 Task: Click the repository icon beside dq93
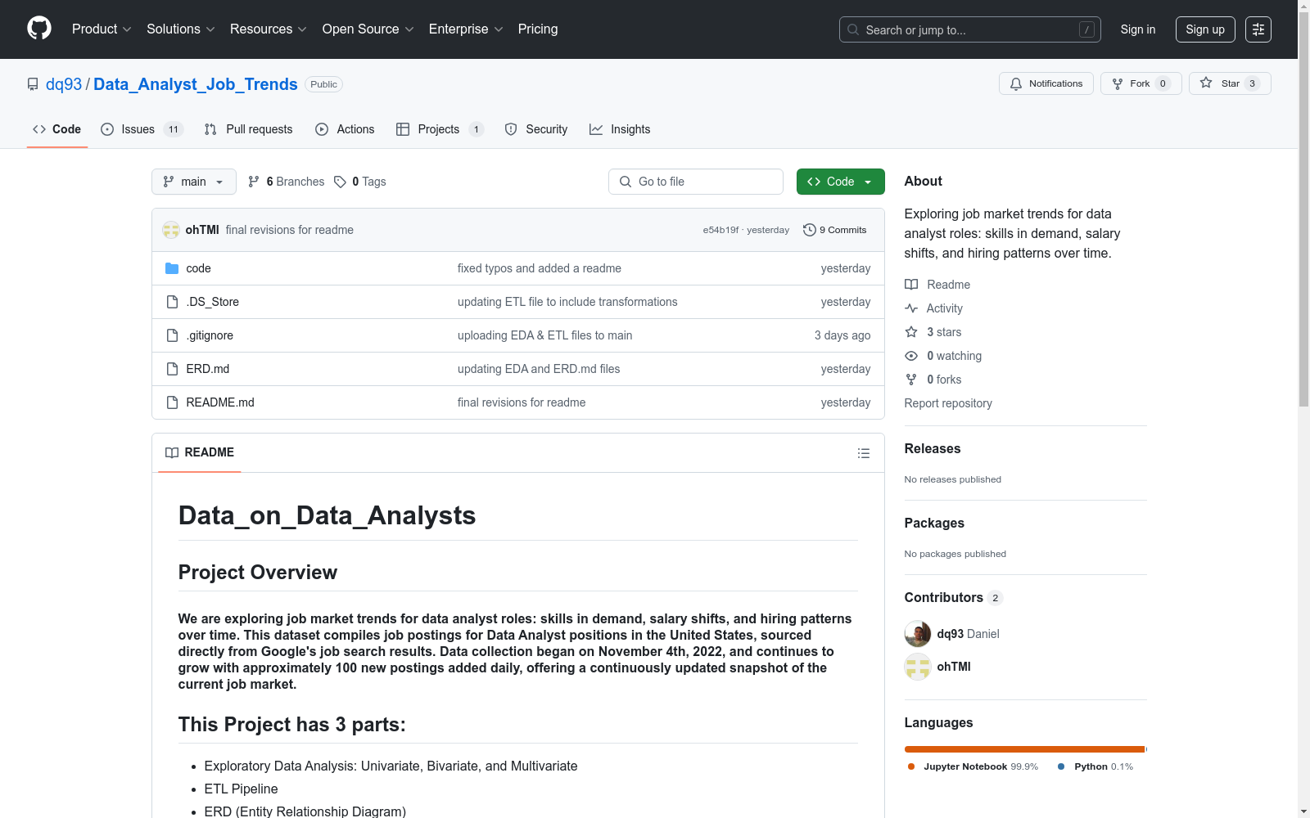point(33,84)
